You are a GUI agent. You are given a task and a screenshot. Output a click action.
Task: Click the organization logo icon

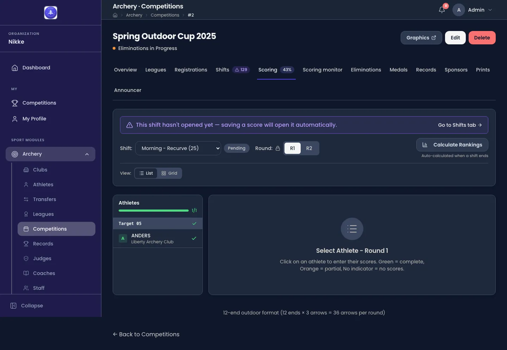tap(51, 13)
